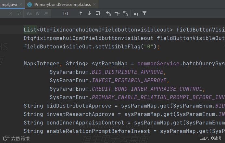Click the "0" string literal
225x143 pixels.
[x=148, y=46]
